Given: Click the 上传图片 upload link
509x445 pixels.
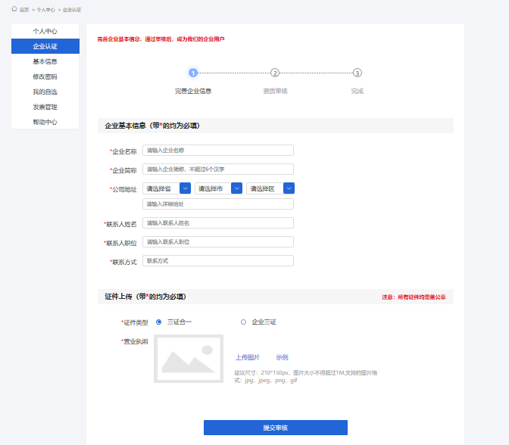Looking at the screenshot, I should point(247,357).
